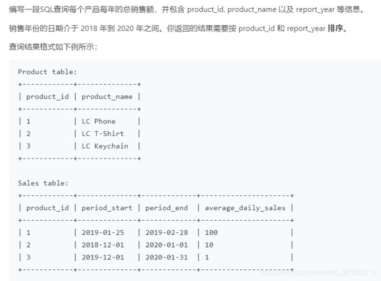Image resolution: width=381 pixels, height=281 pixels.
Task: Click the date 2020-01-31 cell
Action: [166, 257]
